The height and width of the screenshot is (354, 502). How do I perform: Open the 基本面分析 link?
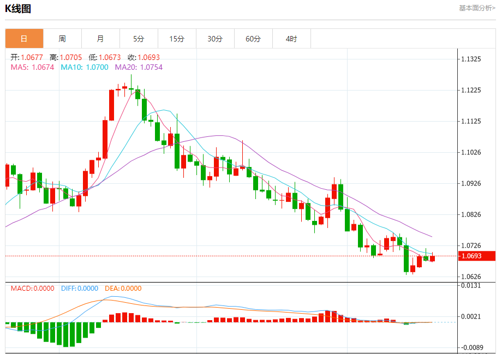pos(477,8)
